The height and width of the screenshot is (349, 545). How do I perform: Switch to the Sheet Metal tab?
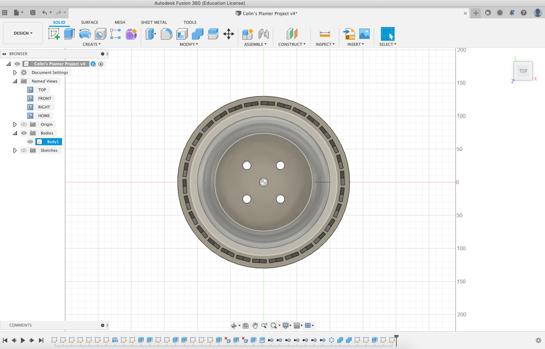pyautogui.click(x=154, y=22)
